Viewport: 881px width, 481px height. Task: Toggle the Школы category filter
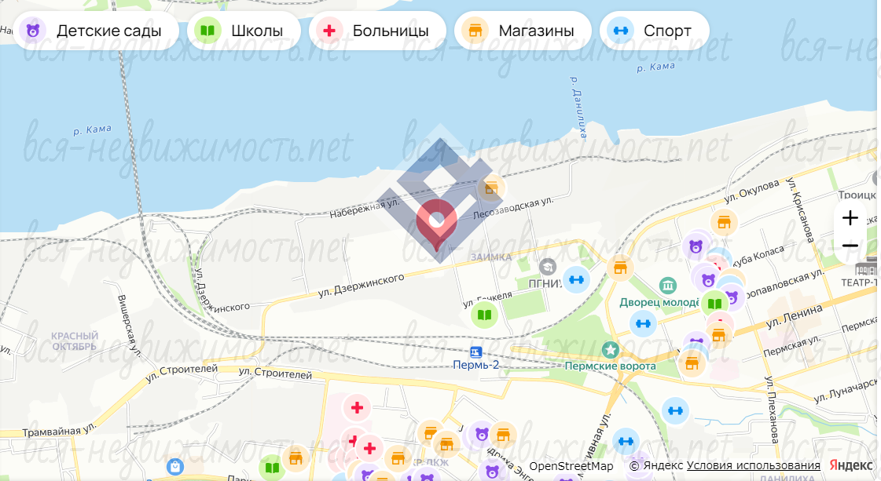[244, 31]
